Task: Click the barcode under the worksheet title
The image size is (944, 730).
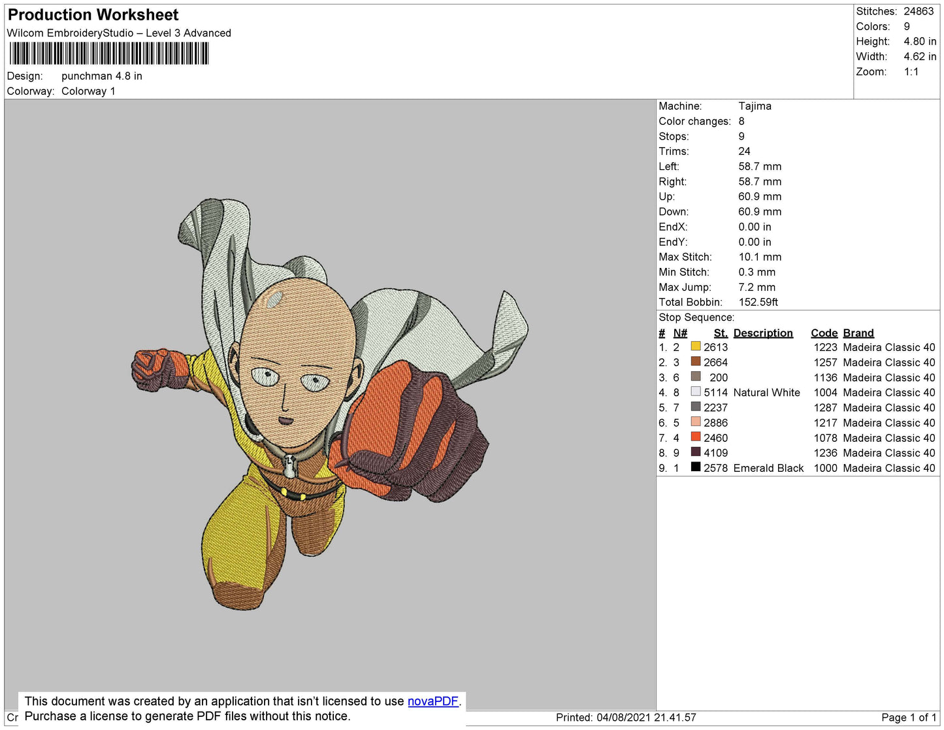Action: 109,54
